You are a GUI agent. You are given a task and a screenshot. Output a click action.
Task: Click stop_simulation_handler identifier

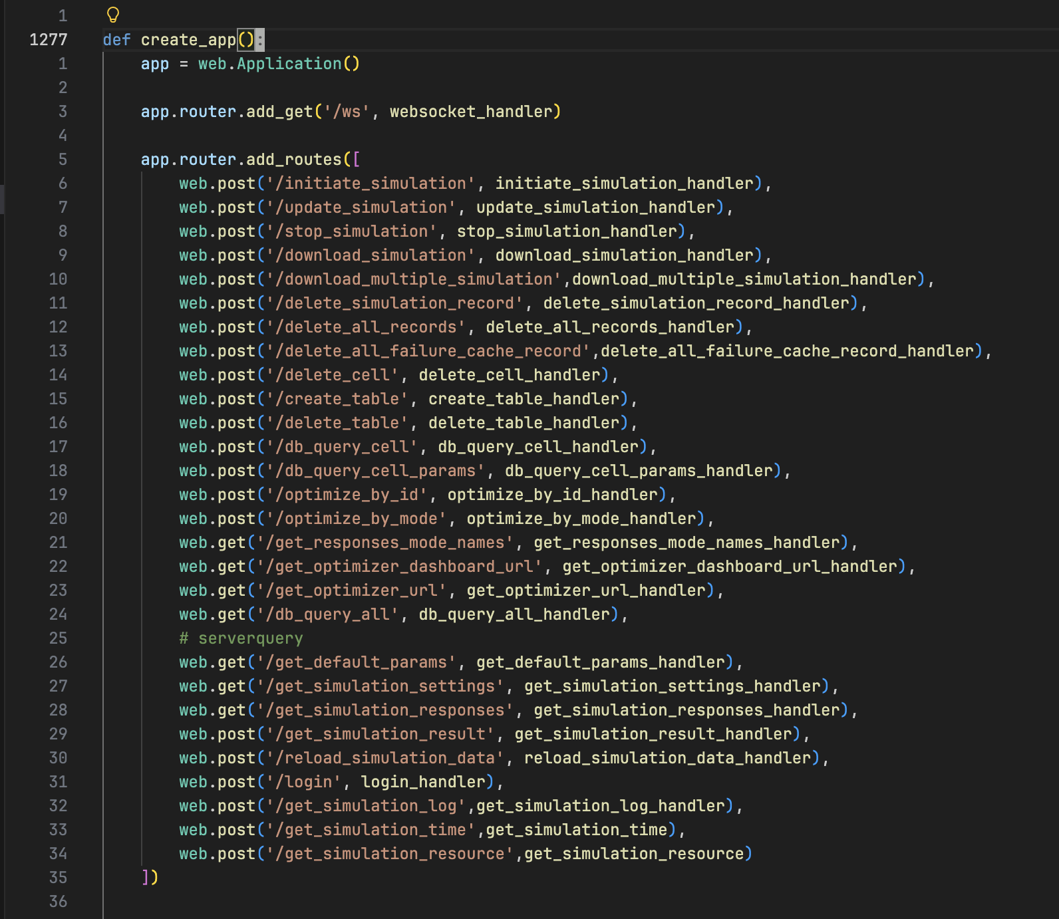pyautogui.click(x=567, y=231)
